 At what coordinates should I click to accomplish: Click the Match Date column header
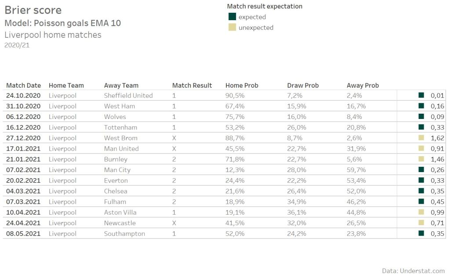click(x=23, y=86)
